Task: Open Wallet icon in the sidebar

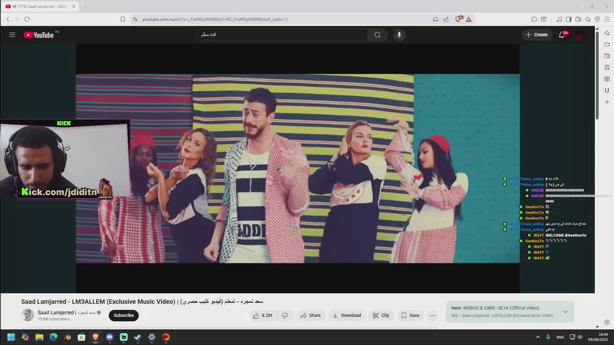Action: [x=607, y=56]
